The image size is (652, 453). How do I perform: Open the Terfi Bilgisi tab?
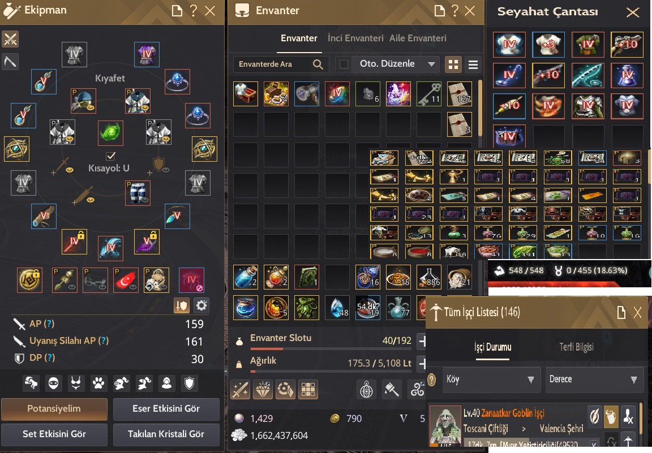(576, 347)
